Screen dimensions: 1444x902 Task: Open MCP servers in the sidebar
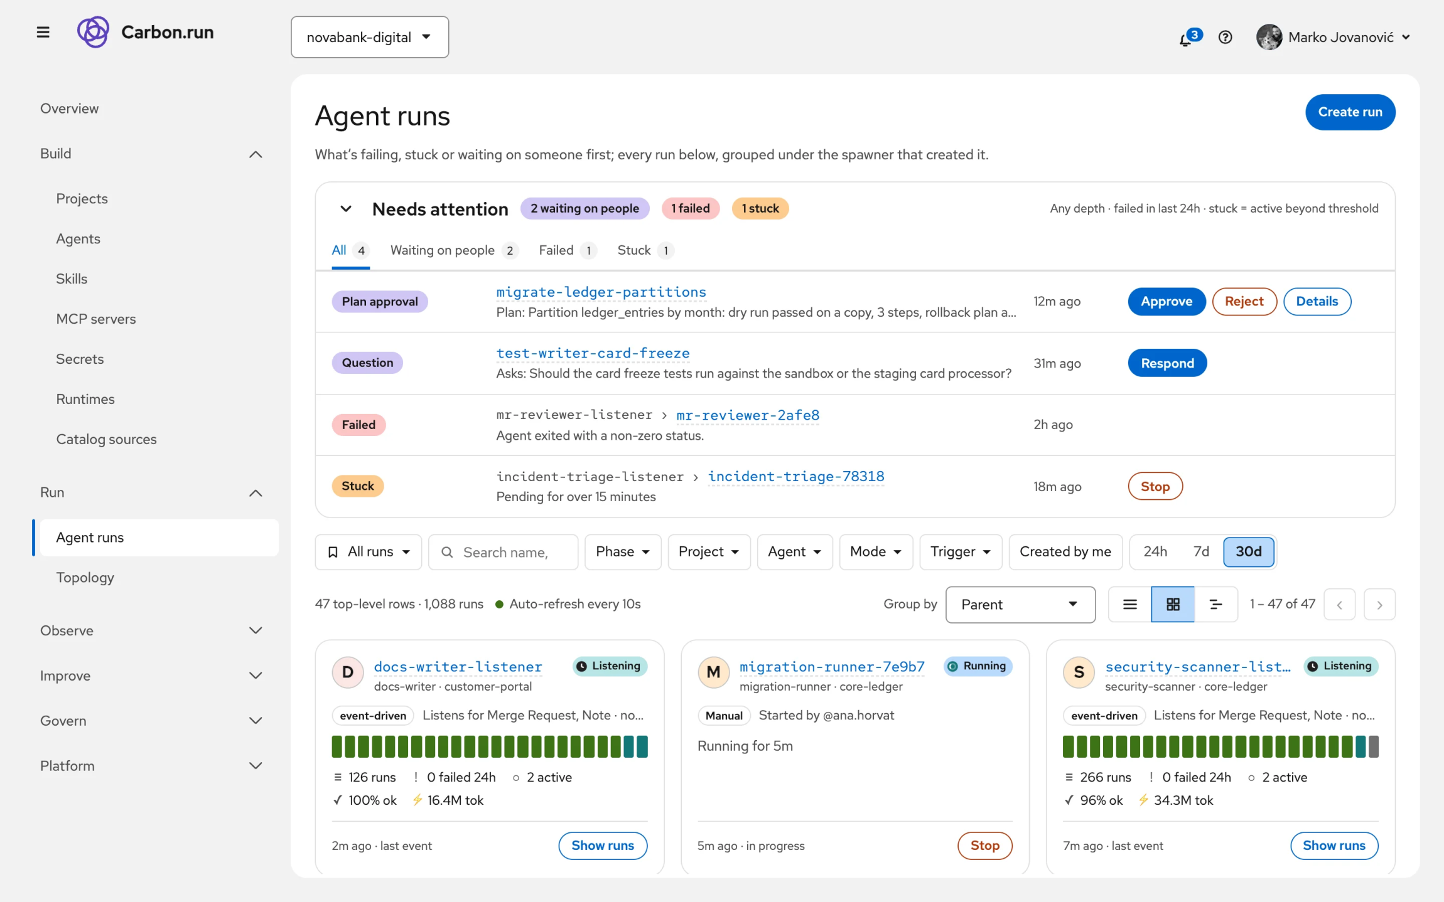[x=96, y=319]
